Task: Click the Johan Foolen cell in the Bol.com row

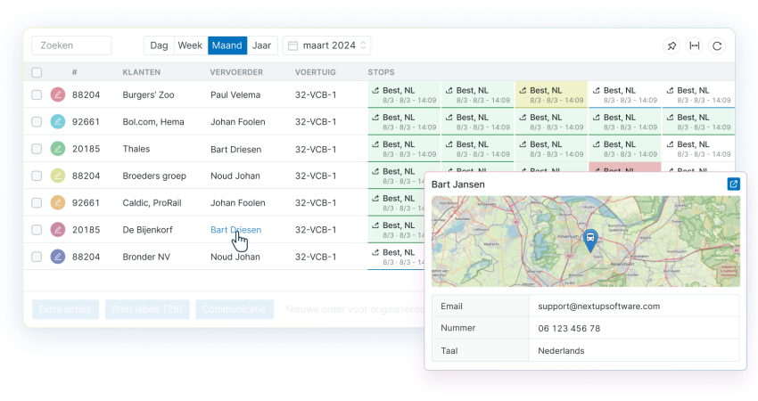Action: click(238, 122)
